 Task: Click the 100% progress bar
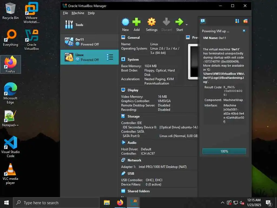pyautogui.click(x=224, y=151)
